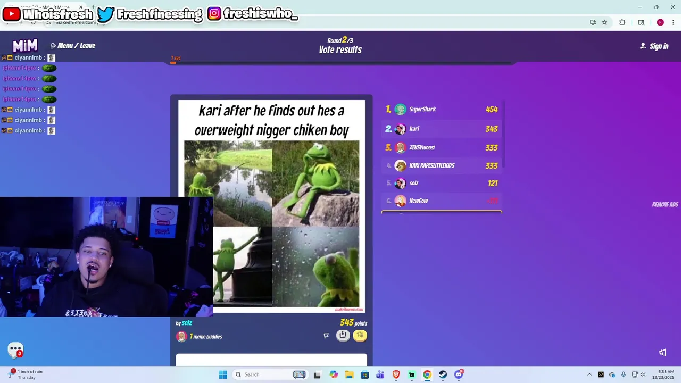
Task: Open Steam from the taskbar
Action: [x=443, y=374]
